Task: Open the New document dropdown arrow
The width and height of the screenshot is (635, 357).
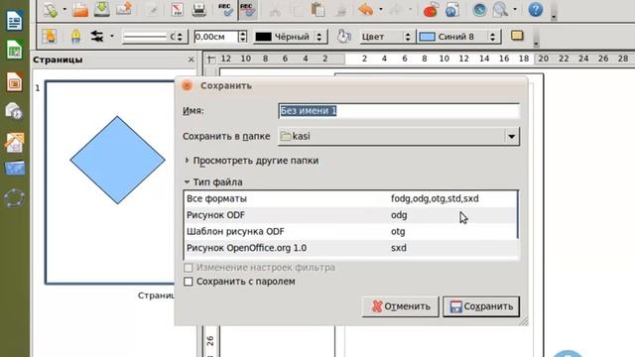Action: coord(64,10)
